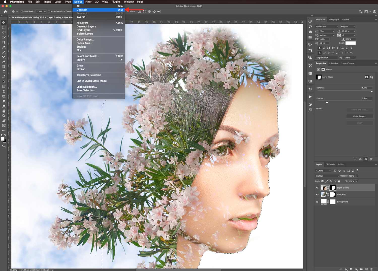Click the Color Range... button in Properties
Screen dimensions: 378x271
(x=360, y=116)
